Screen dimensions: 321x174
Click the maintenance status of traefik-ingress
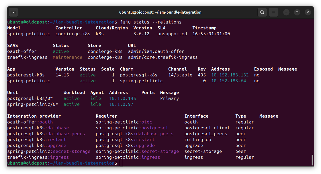coord(67,57)
